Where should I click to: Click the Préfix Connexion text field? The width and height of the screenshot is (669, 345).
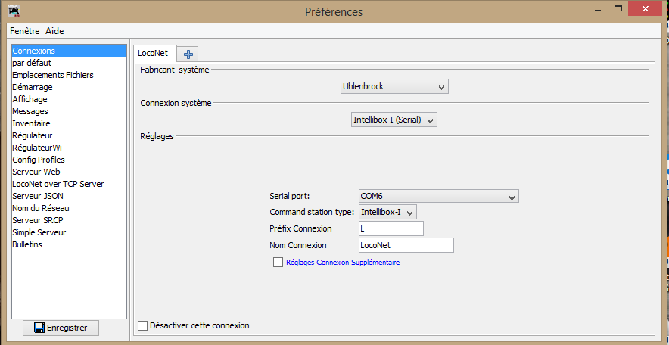point(391,228)
